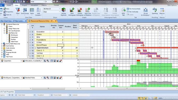Open the Macros button in ribbon
The height and width of the screenshot is (100, 178).
click(162, 11)
